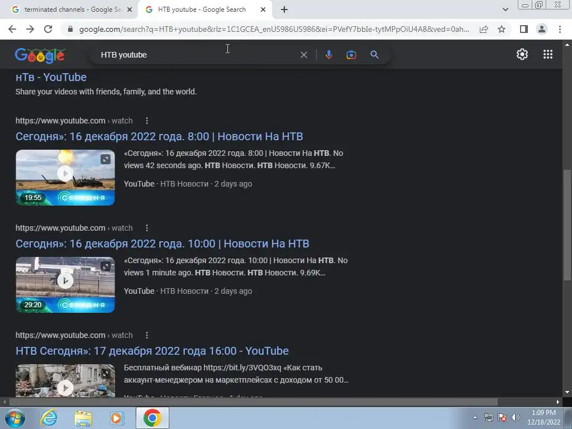Open volume control in tray
572x429 pixels.
click(516, 417)
